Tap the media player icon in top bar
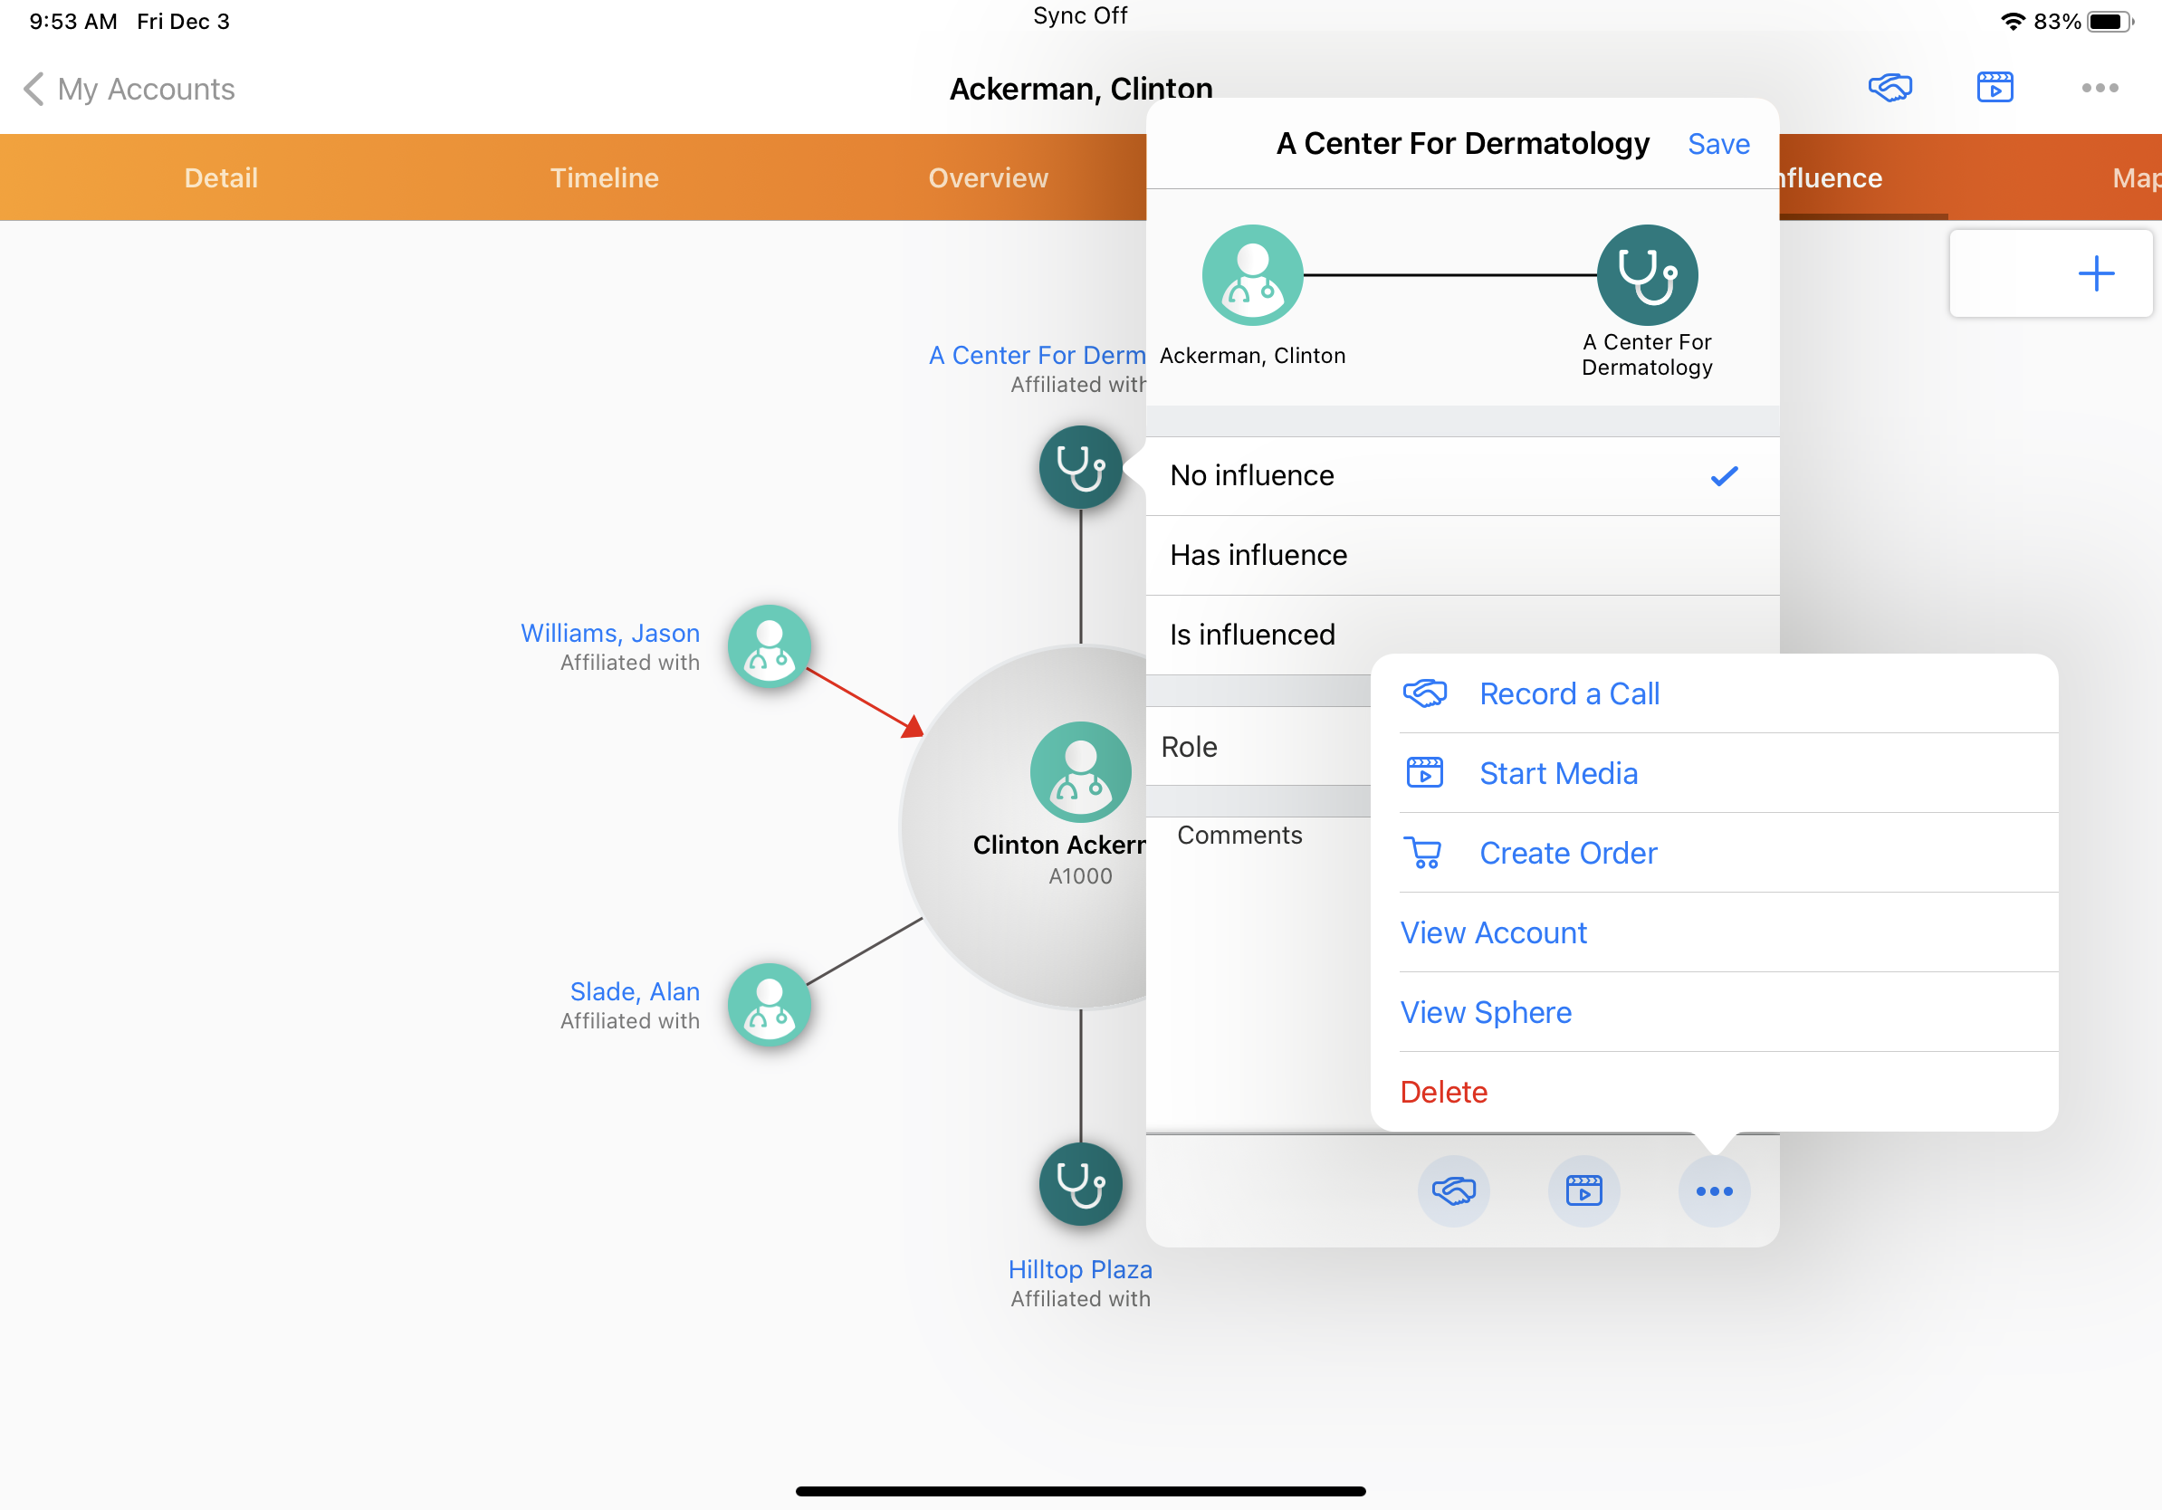 click(x=1995, y=88)
